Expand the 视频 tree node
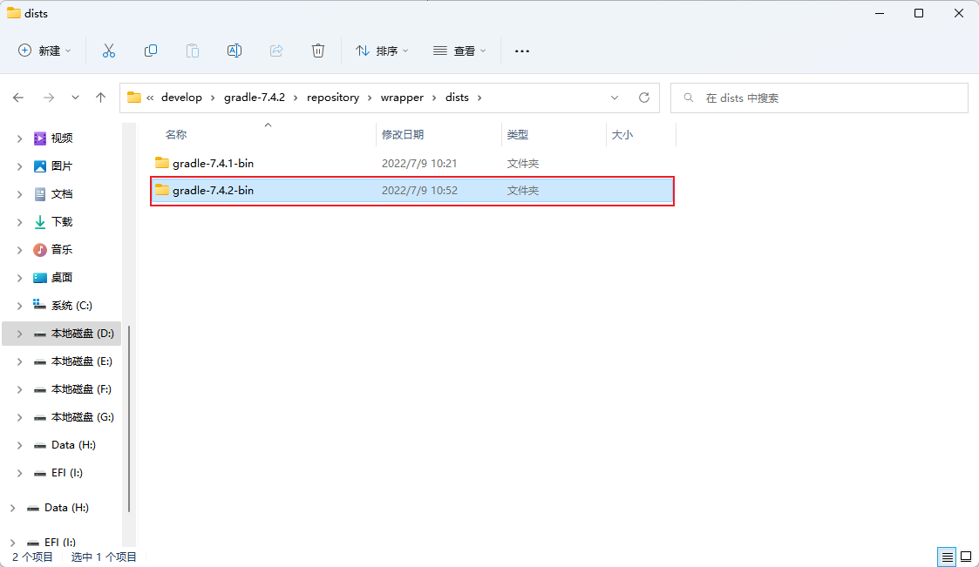 point(19,138)
